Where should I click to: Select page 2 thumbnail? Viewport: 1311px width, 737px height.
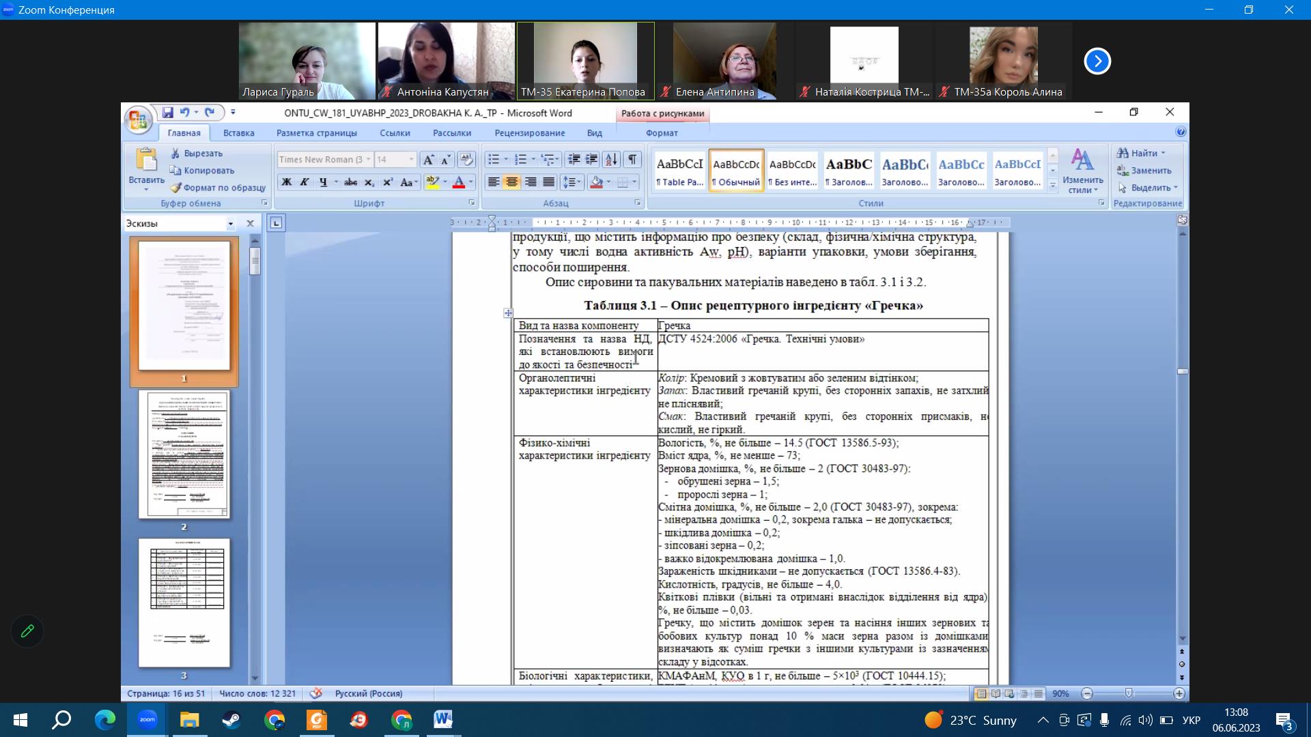tap(184, 454)
